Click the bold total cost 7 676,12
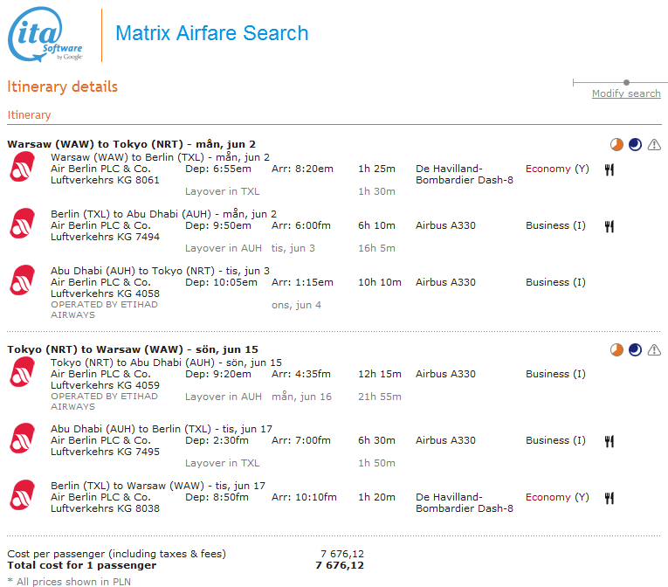This screenshot has height=587, width=668. pos(340,565)
